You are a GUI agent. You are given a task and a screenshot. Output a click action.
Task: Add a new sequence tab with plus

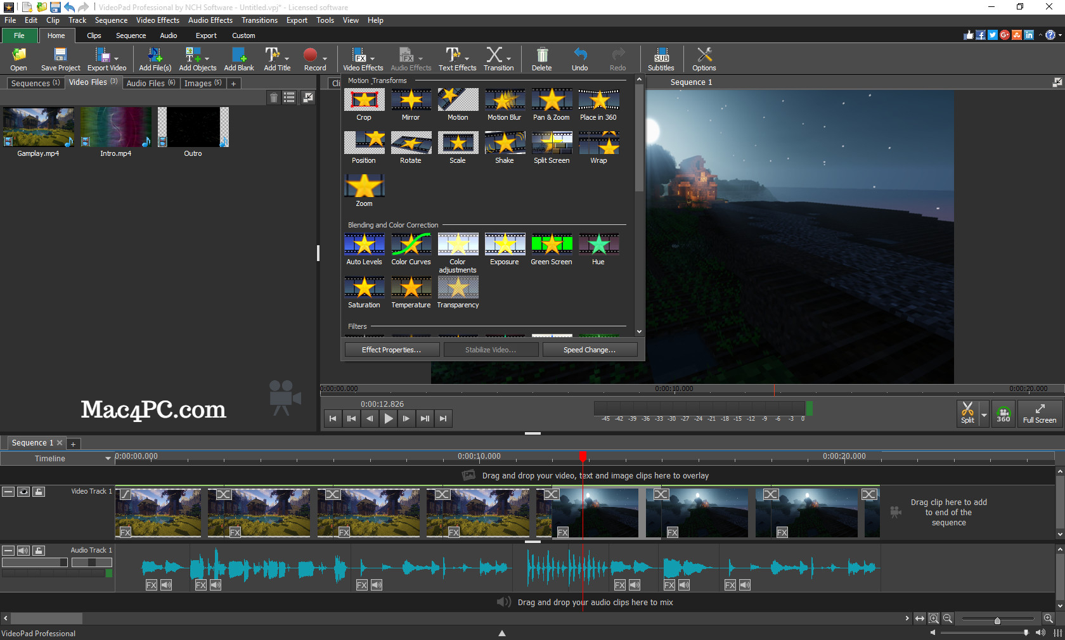[73, 444]
